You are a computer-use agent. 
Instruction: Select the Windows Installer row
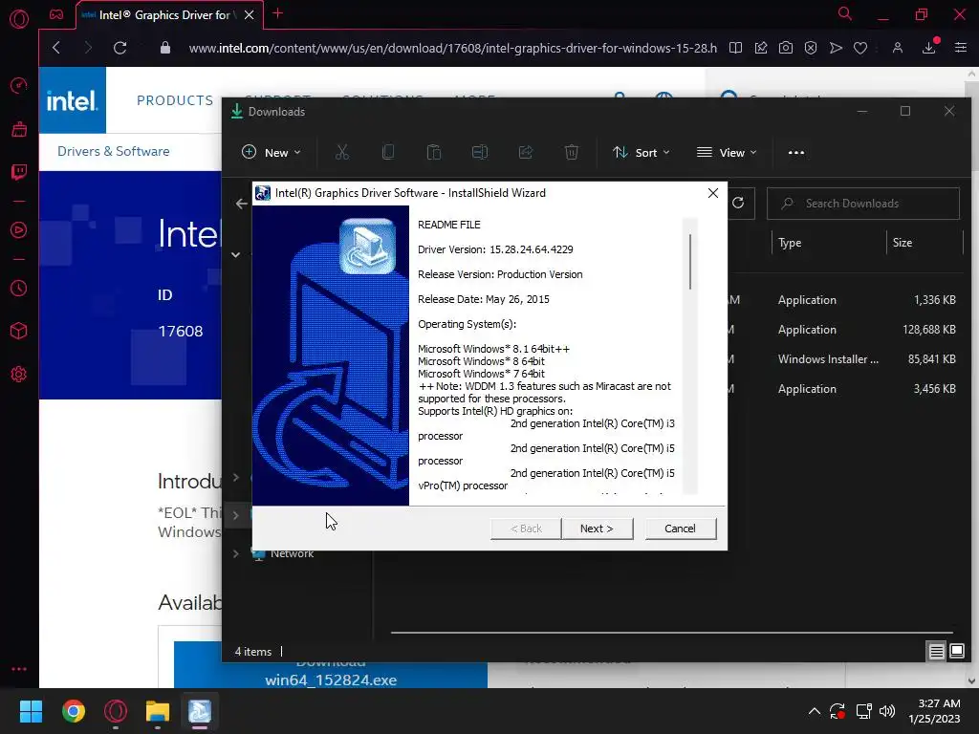843,359
